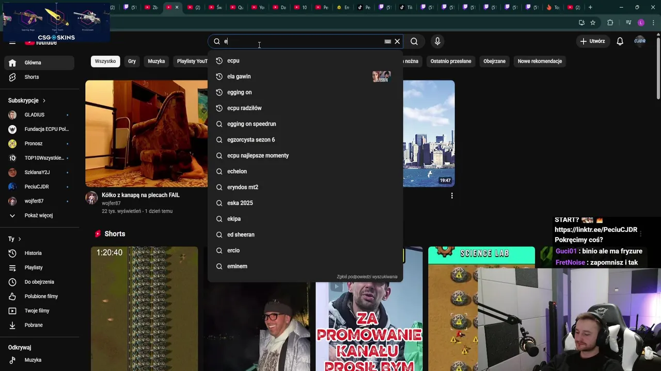The width and height of the screenshot is (661, 371).
Task: Open Fundacja ECPU Pol... channel
Action: [39, 129]
